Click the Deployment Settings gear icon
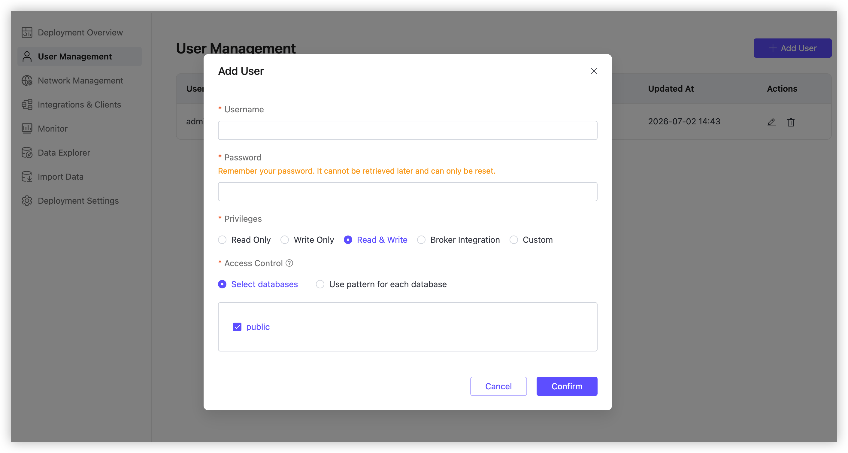The width and height of the screenshot is (848, 453). [27, 200]
